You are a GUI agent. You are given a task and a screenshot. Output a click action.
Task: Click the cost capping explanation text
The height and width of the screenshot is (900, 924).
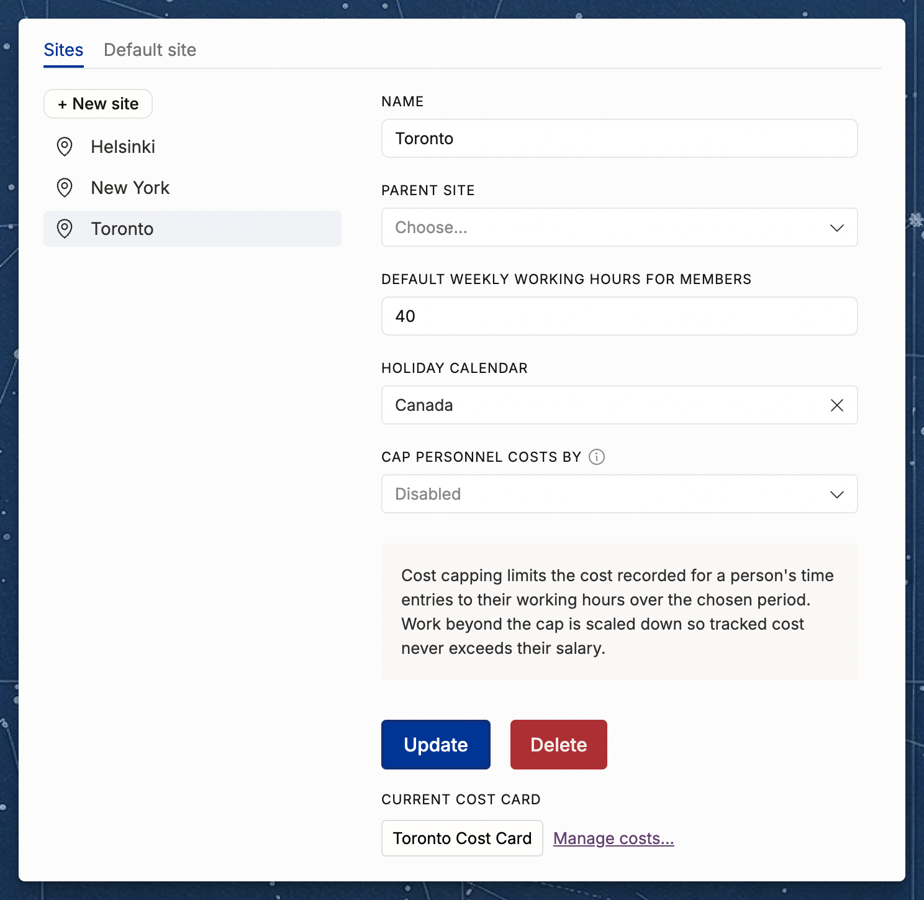click(x=617, y=612)
